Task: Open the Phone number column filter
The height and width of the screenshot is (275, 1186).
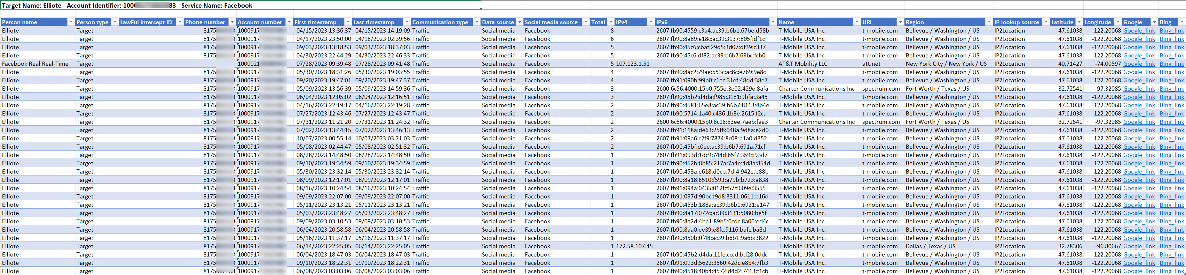Action: (x=232, y=22)
